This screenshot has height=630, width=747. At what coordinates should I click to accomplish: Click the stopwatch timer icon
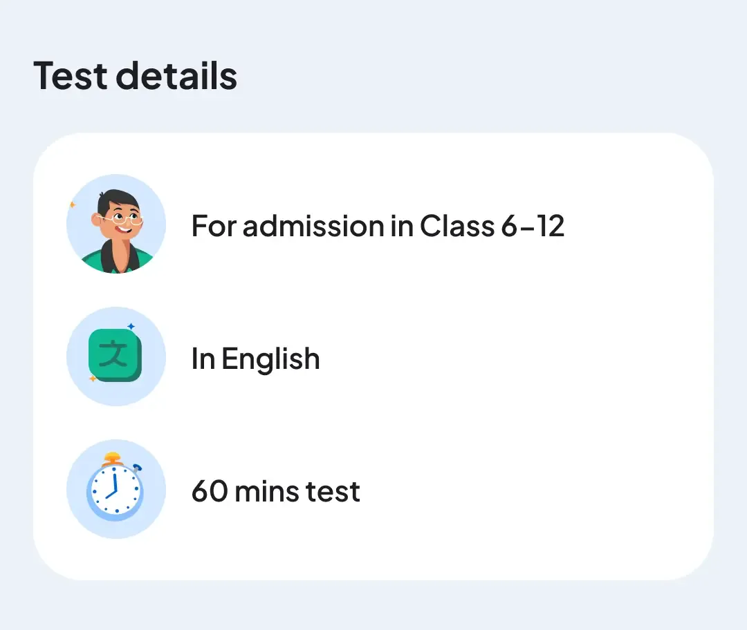click(115, 490)
